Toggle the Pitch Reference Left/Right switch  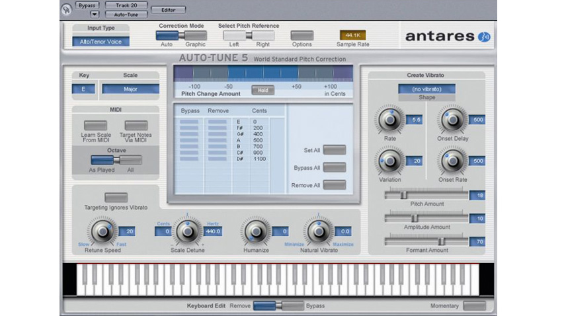pos(249,36)
